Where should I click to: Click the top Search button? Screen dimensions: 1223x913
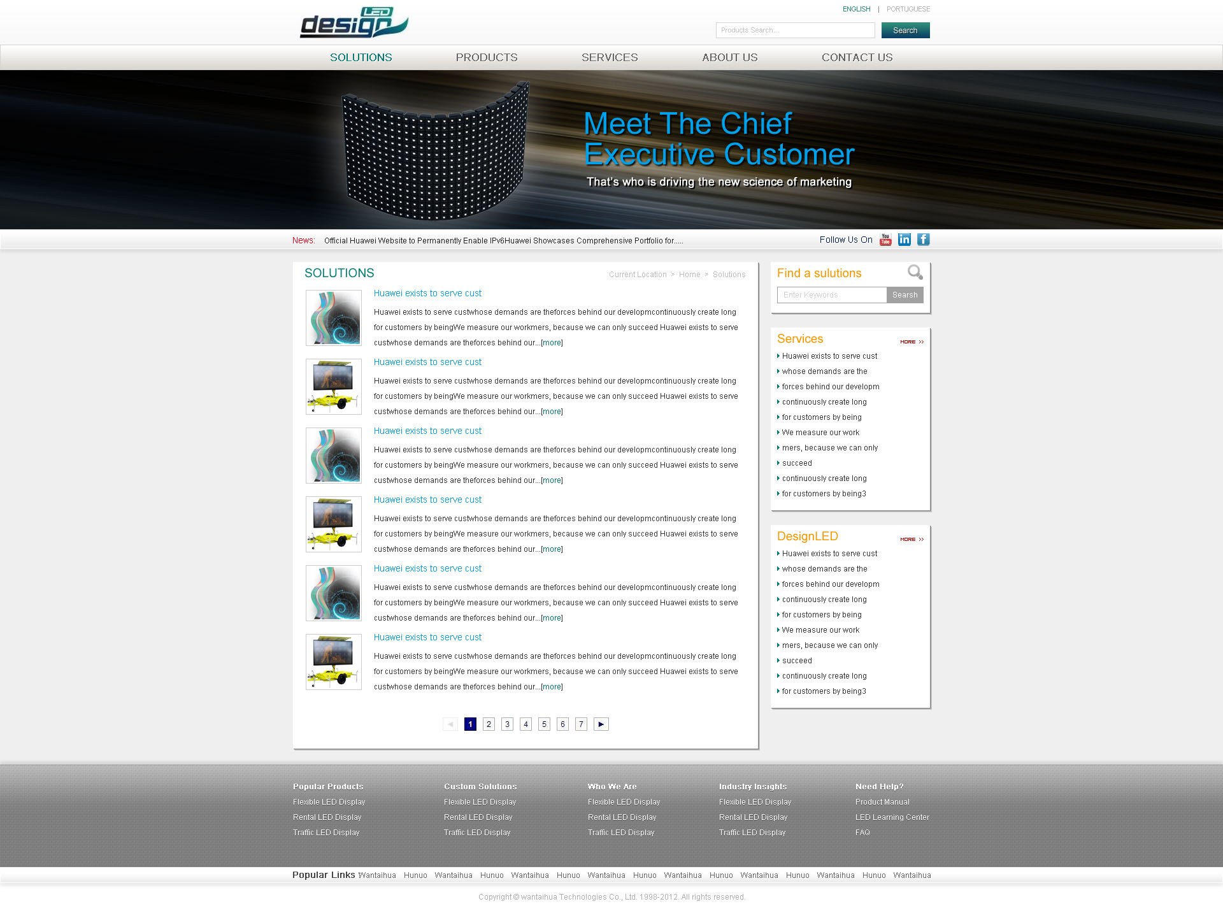coord(905,31)
